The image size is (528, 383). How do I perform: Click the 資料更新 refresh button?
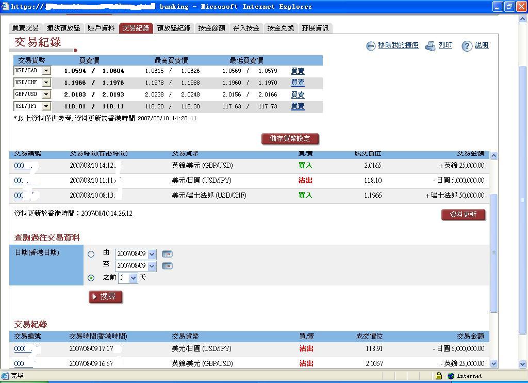pyautogui.click(x=464, y=214)
